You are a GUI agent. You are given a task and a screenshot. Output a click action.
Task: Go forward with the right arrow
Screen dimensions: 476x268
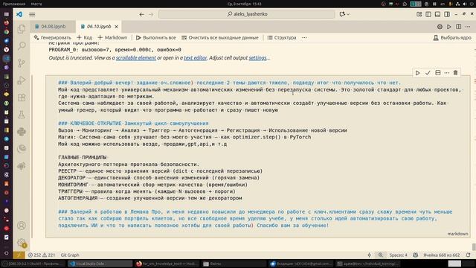[151, 14]
